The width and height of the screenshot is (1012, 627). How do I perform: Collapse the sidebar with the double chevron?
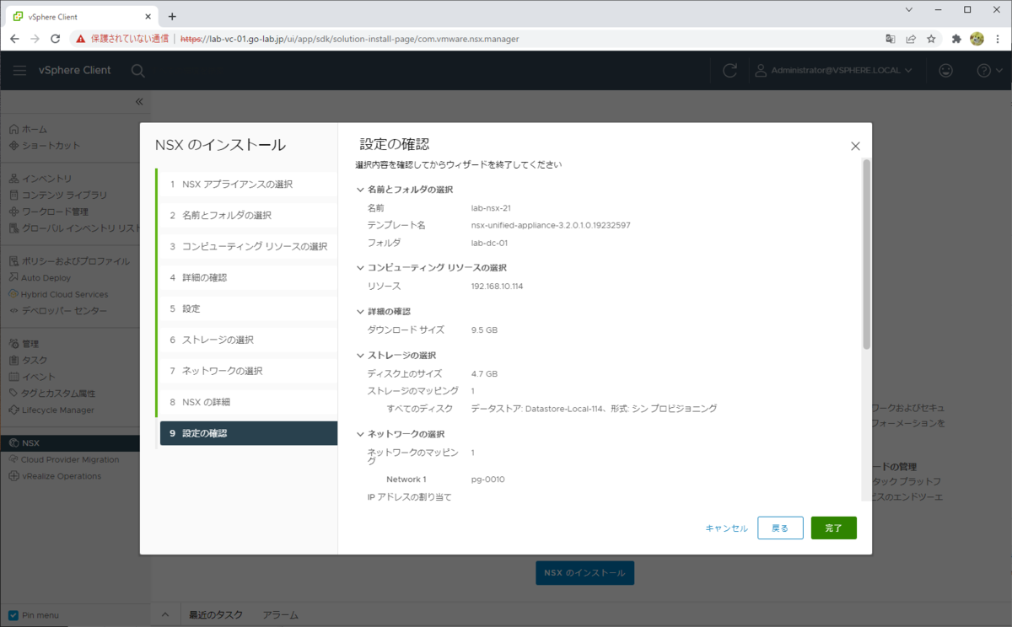tap(139, 101)
